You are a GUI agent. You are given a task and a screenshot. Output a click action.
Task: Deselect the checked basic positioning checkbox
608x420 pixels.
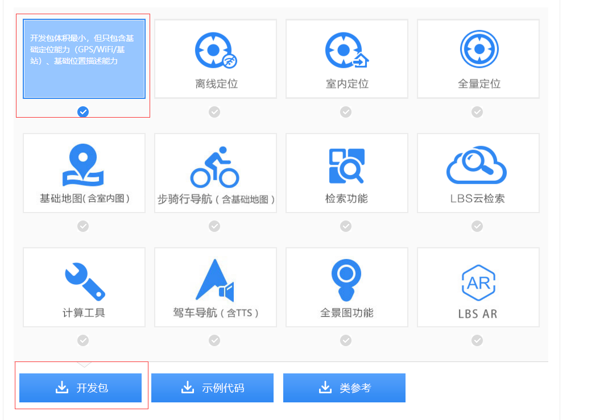pos(84,112)
